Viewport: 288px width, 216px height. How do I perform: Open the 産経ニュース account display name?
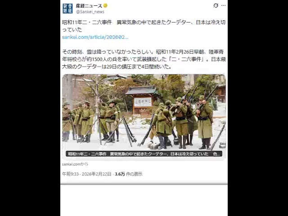(x=89, y=6)
